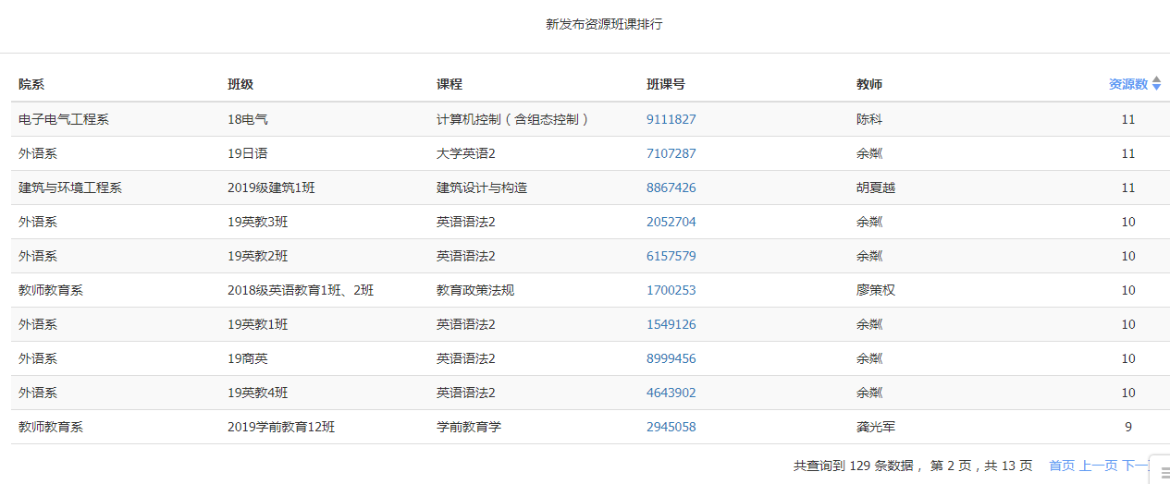
Task: Open class number link 9111827
Action: coord(671,119)
